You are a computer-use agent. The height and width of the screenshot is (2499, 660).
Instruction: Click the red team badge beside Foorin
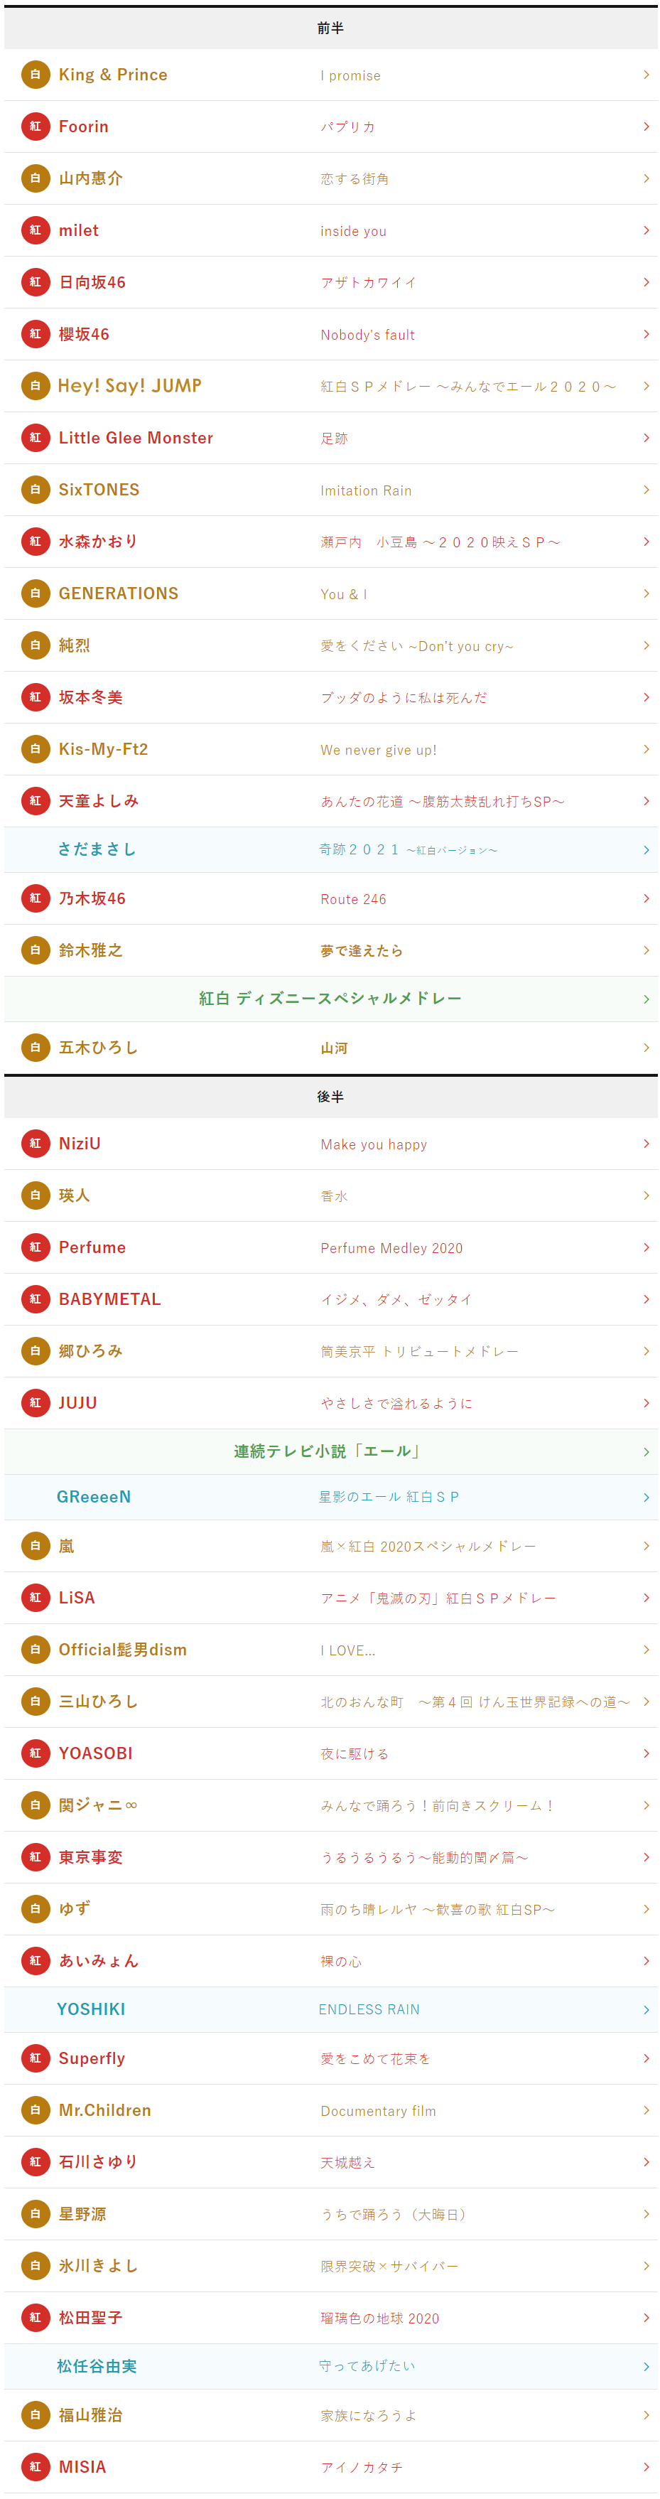[x=35, y=126]
